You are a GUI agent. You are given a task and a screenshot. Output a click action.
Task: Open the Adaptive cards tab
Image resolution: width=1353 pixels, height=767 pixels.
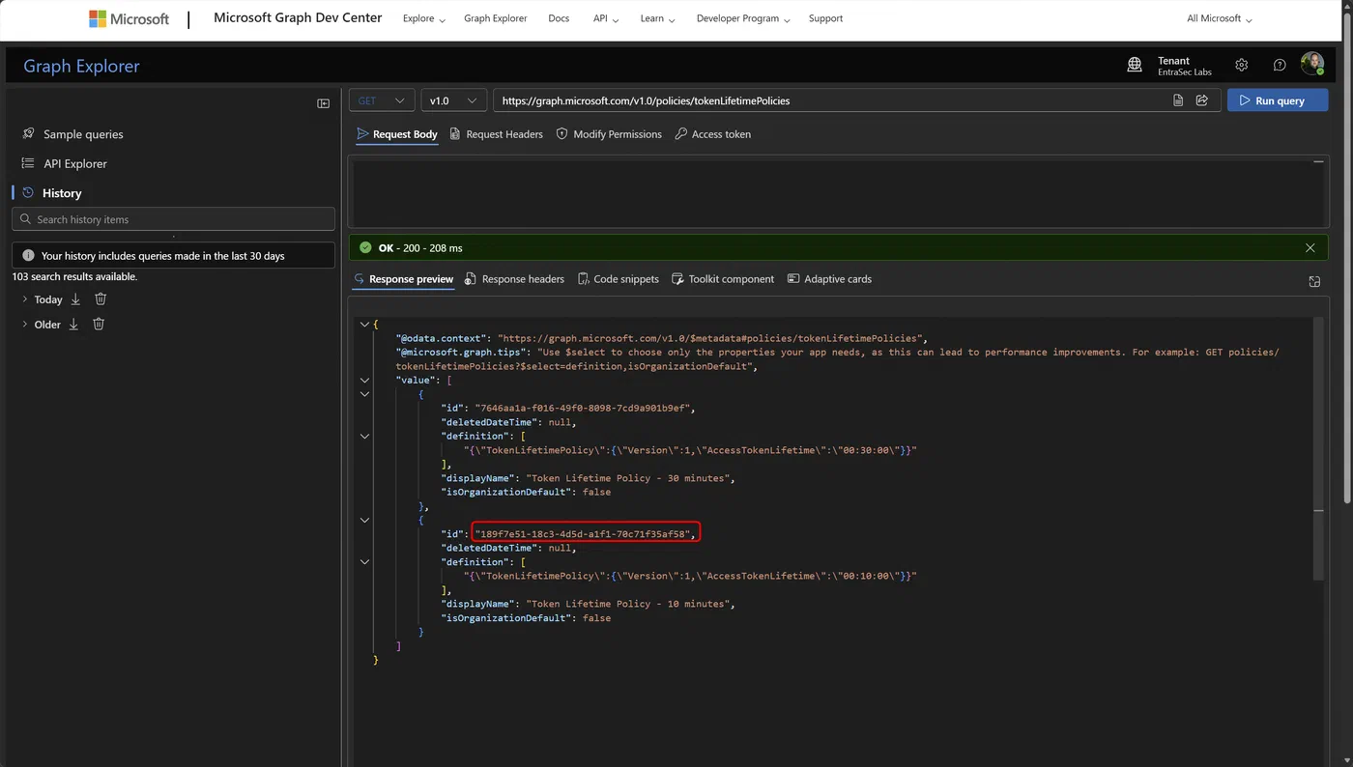829,279
